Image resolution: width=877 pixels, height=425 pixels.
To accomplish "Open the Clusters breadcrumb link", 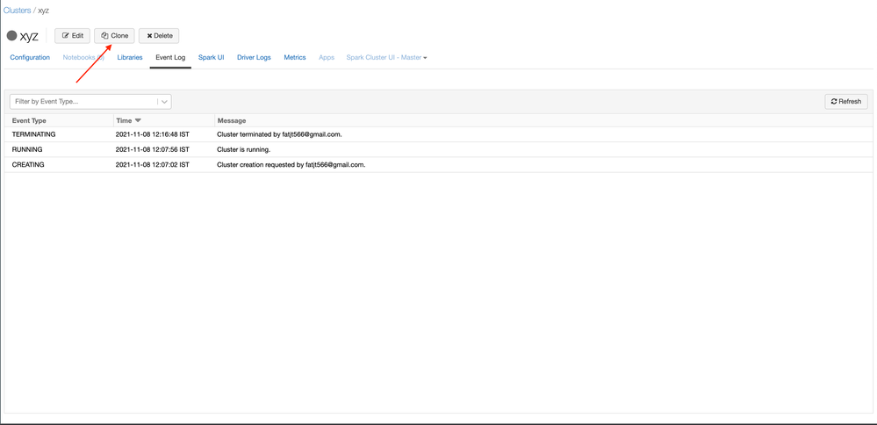I will (17, 11).
